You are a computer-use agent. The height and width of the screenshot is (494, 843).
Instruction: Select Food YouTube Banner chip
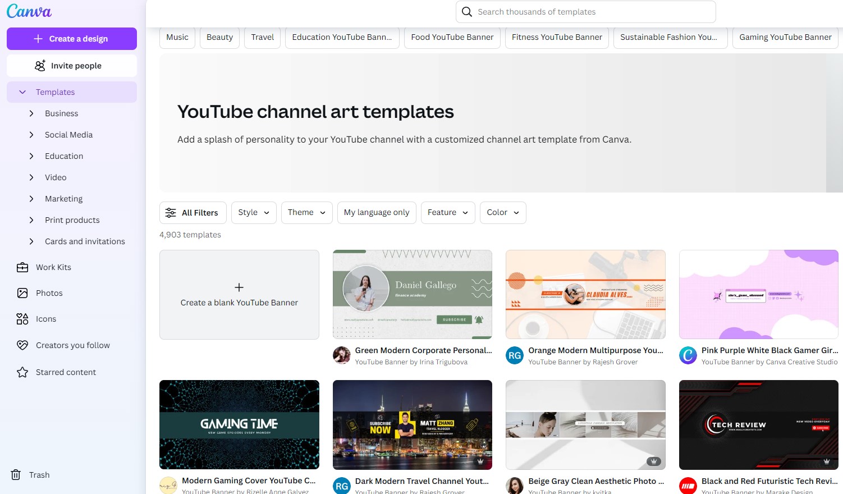click(x=452, y=38)
